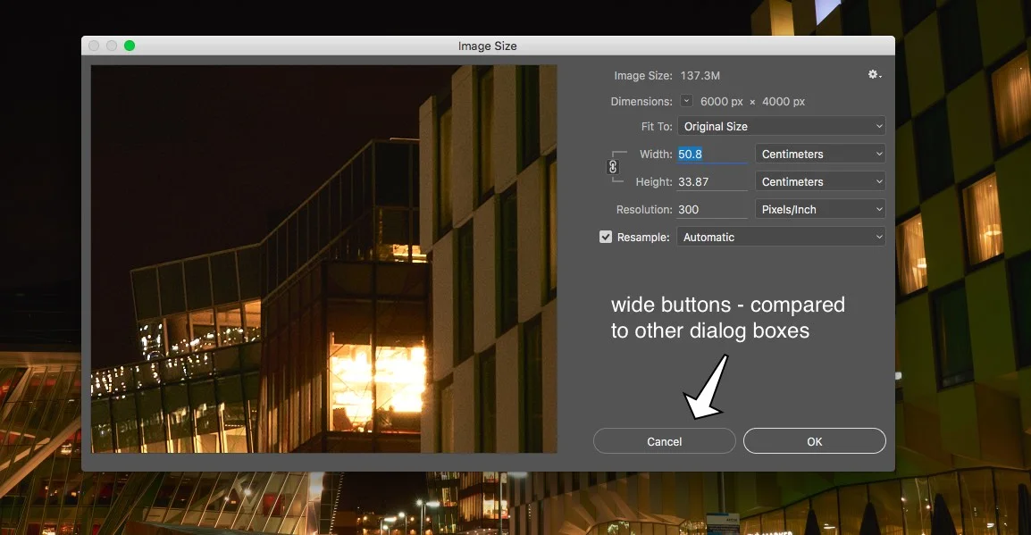Open the gear settings menu
This screenshot has height=535, width=1031.
[x=875, y=75]
